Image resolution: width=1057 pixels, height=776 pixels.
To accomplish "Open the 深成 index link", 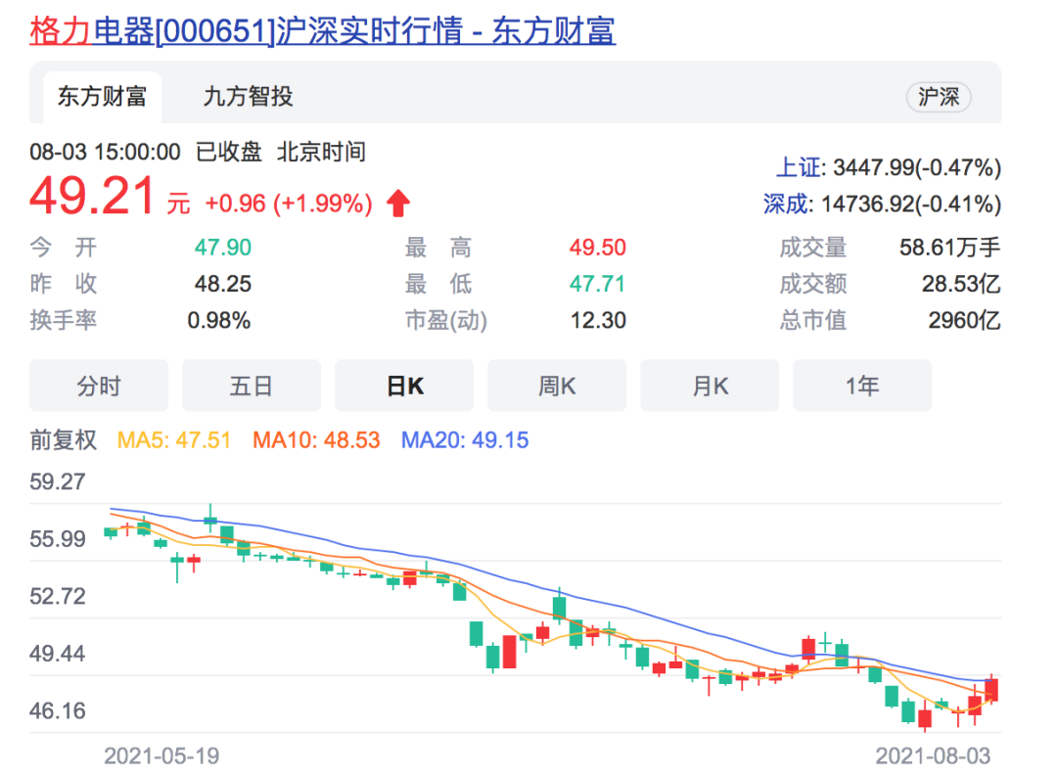I will pos(787,205).
